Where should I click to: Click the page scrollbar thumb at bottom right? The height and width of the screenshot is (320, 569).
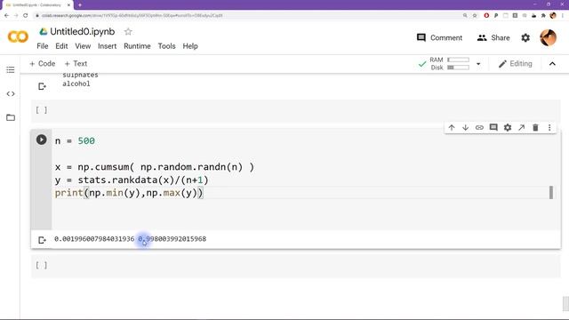pyautogui.click(x=565, y=303)
